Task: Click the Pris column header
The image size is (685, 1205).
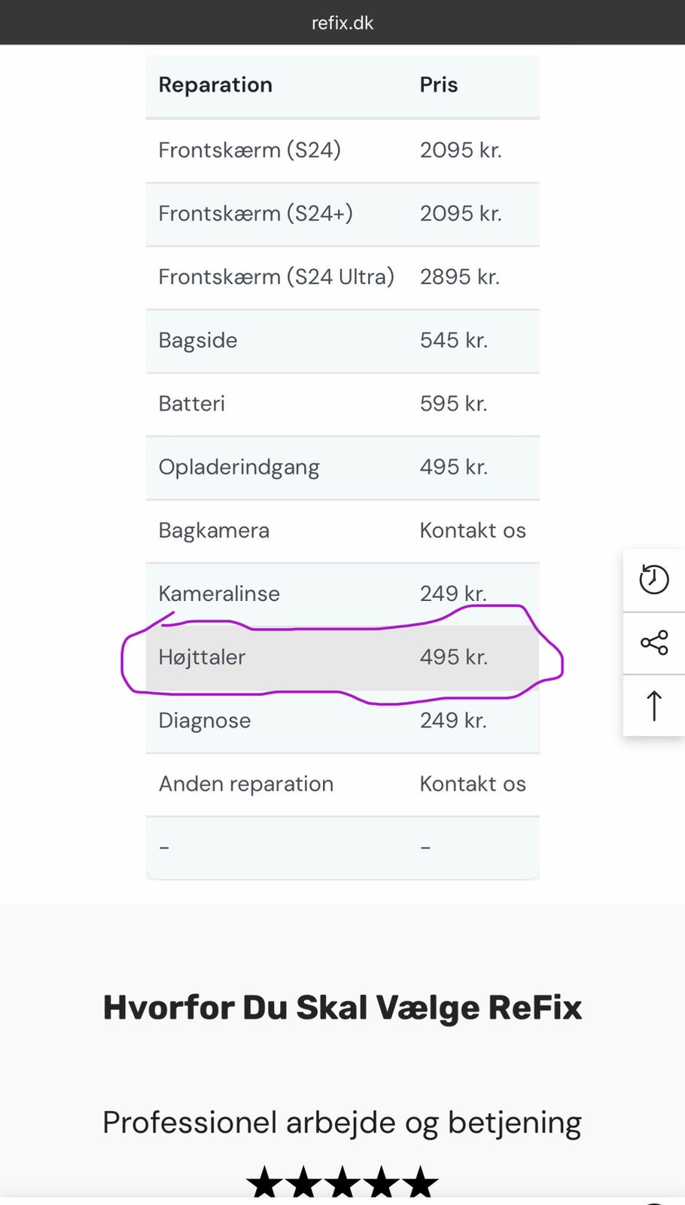Action: (x=438, y=85)
